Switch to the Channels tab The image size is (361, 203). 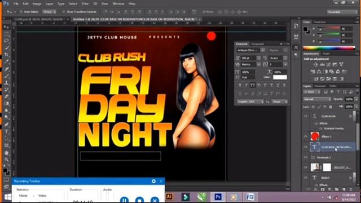[x=320, y=86]
